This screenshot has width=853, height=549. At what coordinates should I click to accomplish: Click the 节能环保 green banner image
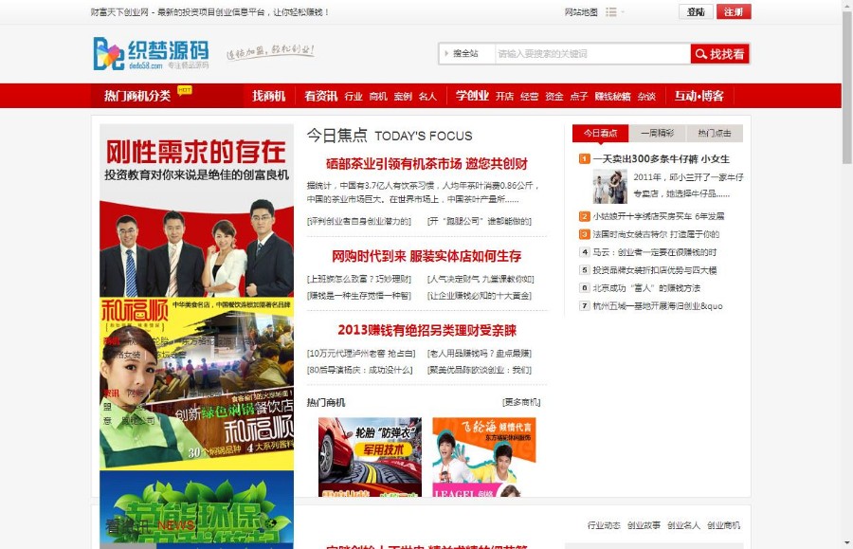coord(196,510)
